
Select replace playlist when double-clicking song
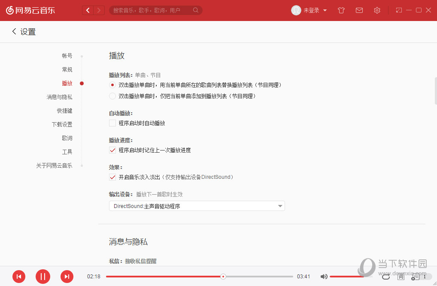[112, 84]
